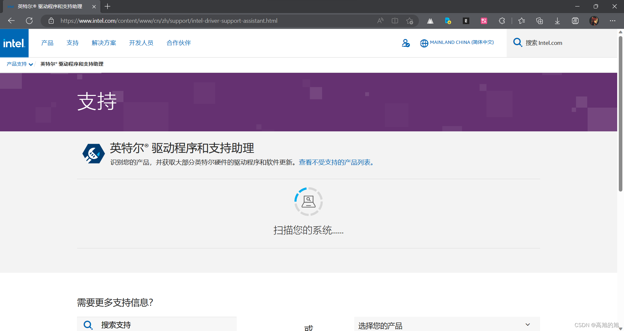Click the page vertical scrollbar thumb

[x=620, y=113]
